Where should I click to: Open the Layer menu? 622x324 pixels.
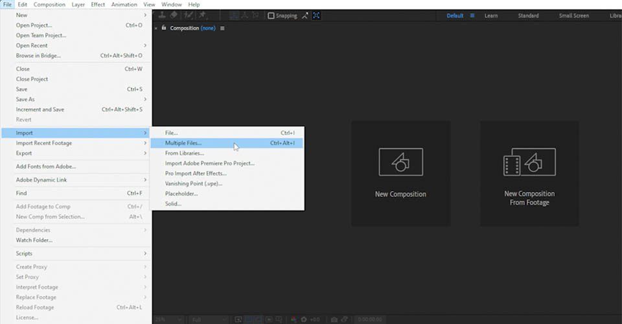pyautogui.click(x=78, y=5)
